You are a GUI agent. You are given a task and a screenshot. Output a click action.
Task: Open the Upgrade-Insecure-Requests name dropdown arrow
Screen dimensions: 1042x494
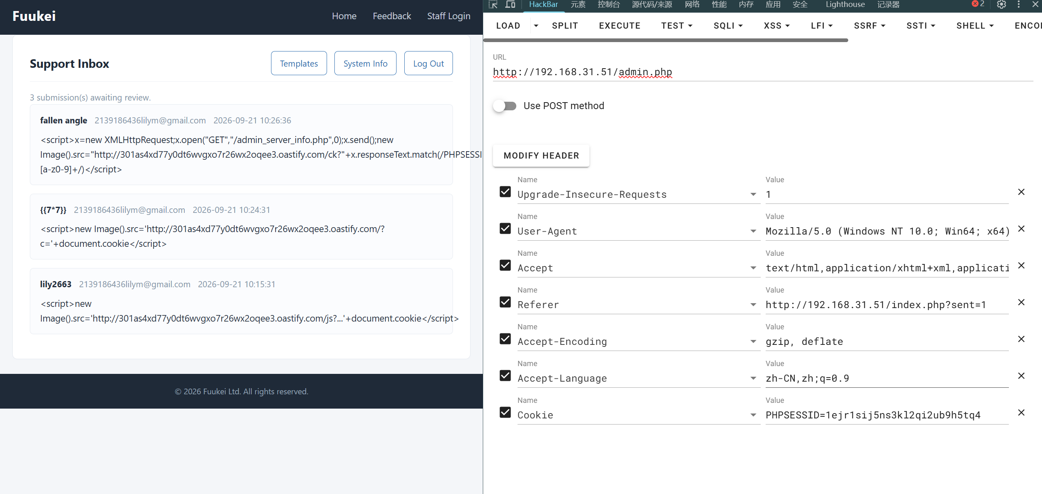point(753,194)
